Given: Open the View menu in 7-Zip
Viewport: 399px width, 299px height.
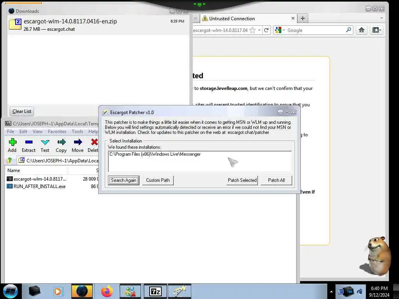Looking at the screenshot, I should pyautogui.click(x=37, y=132).
